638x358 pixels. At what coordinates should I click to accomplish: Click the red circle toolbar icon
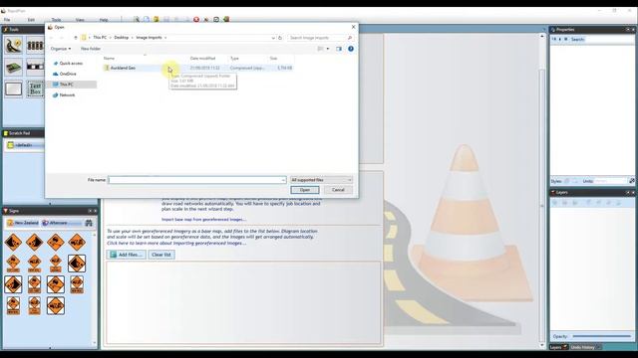pyautogui.click(x=196, y=19)
